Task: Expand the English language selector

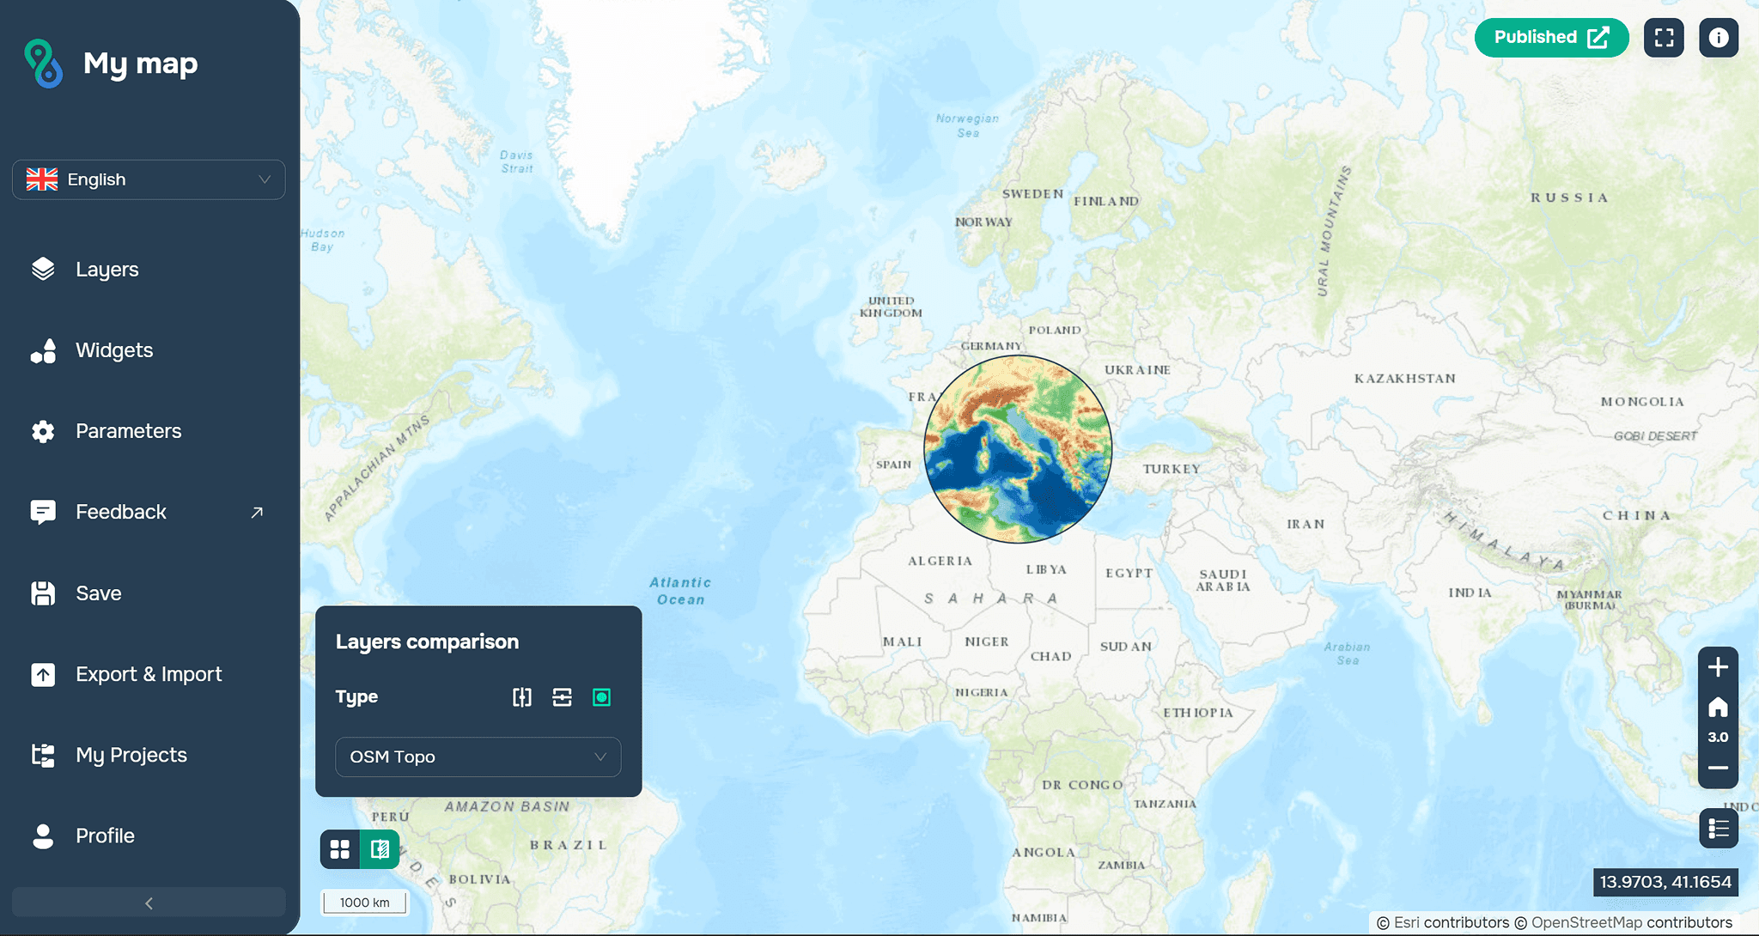Action: coord(149,179)
